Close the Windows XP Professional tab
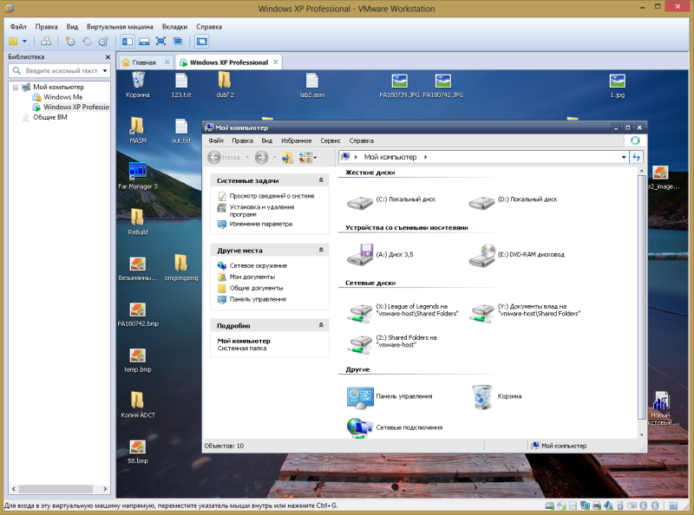 click(275, 62)
